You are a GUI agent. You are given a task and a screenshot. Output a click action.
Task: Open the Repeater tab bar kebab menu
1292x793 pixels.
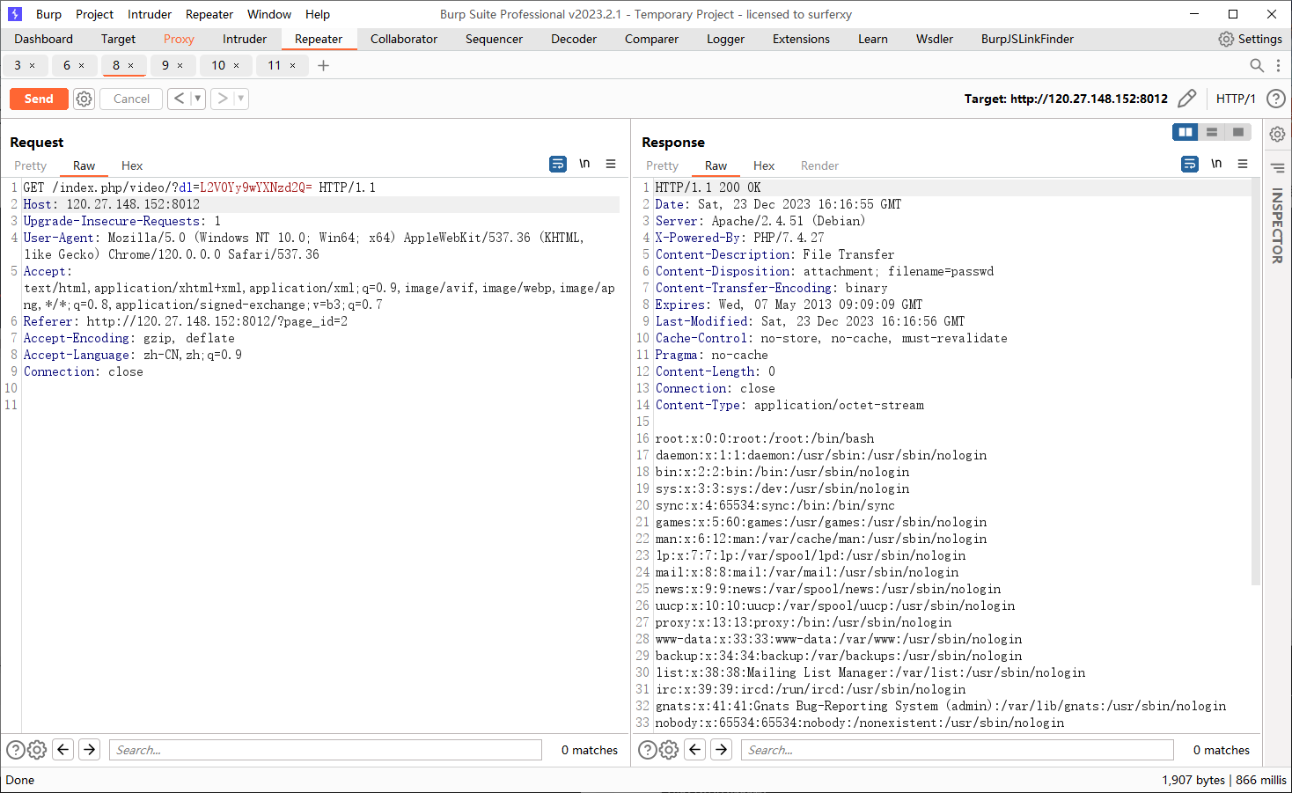(x=1279, y=65)
